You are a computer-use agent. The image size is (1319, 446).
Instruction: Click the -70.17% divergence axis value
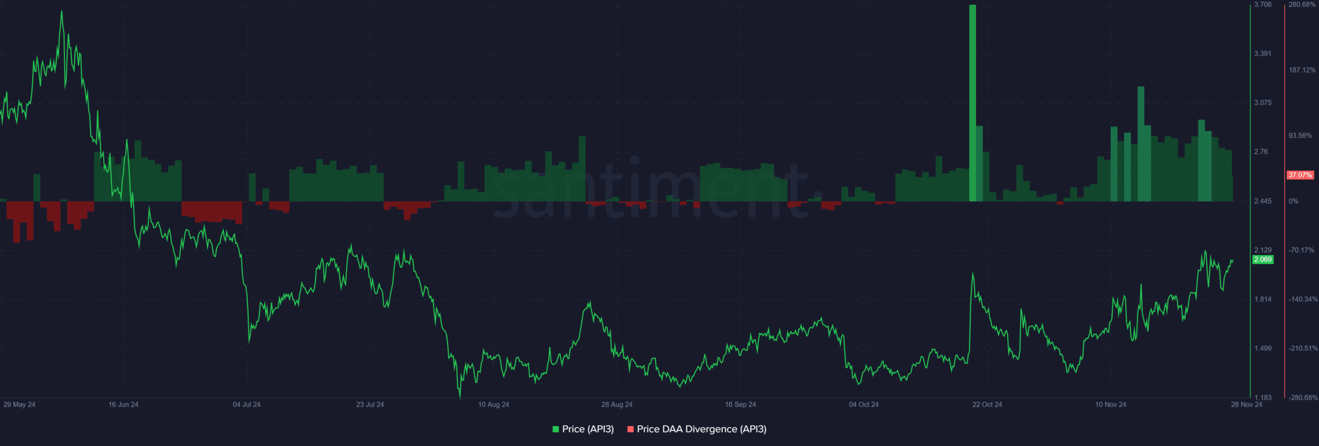(1301, 250)
